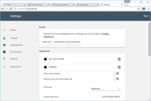This screenshot has height=101, width=151.
Task: Close the Downloads tab
Action: 98,5
